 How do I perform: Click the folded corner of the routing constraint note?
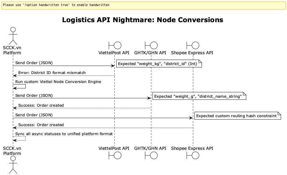278,113
